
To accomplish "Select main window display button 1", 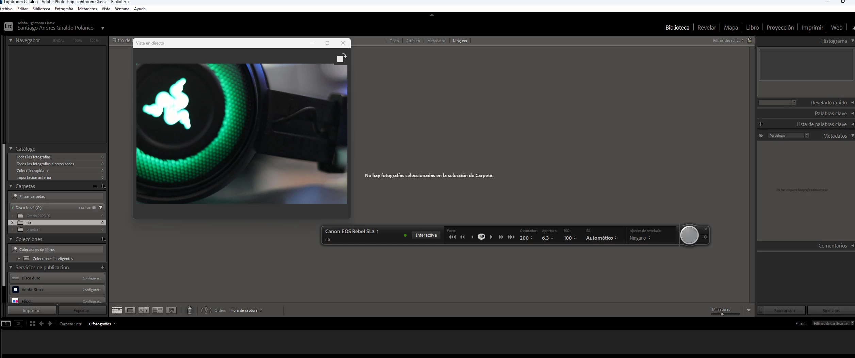I will tap(6, 324).
